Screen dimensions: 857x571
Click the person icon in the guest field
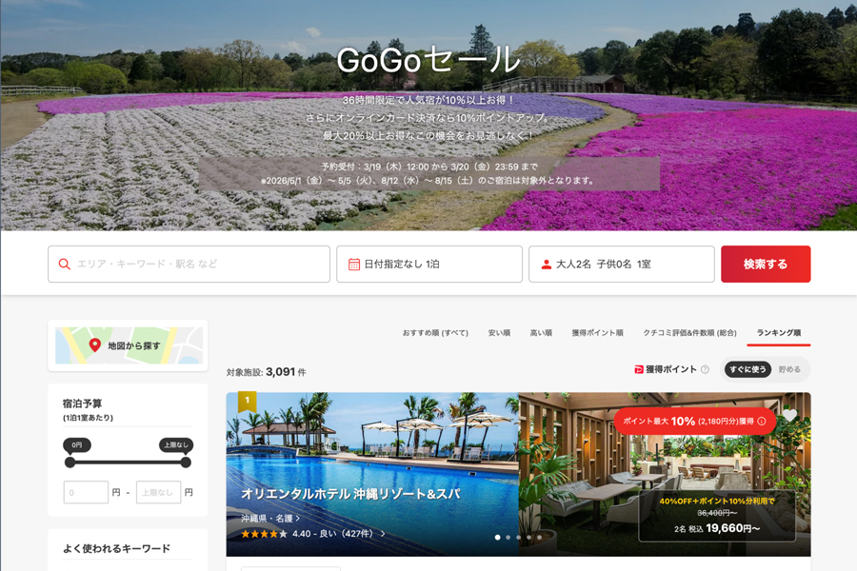pos(546,264)
